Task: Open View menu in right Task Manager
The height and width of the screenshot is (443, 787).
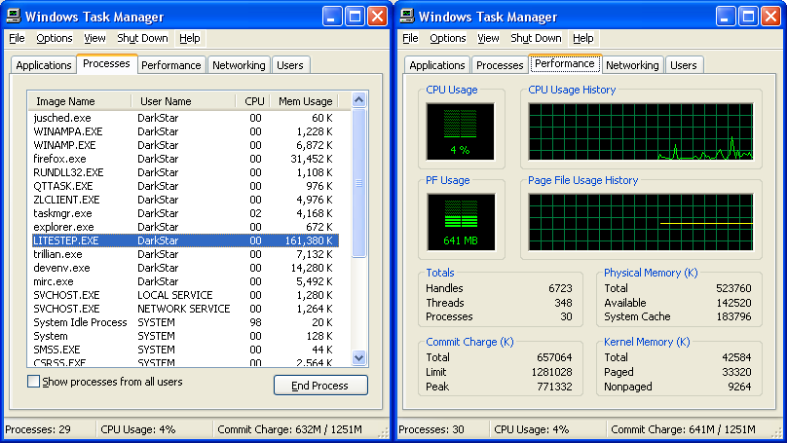Action: click(x=488, y=38)
